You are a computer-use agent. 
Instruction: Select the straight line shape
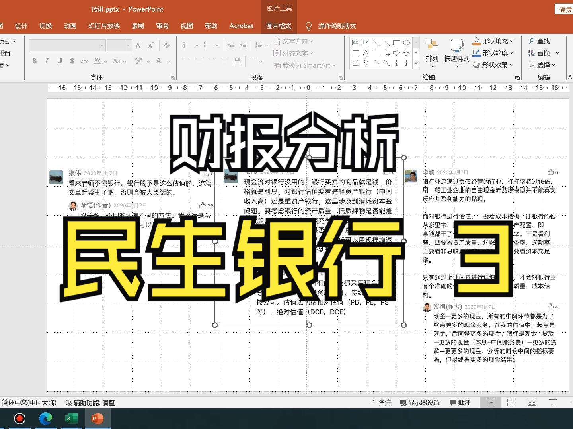(x=376, y=43)
